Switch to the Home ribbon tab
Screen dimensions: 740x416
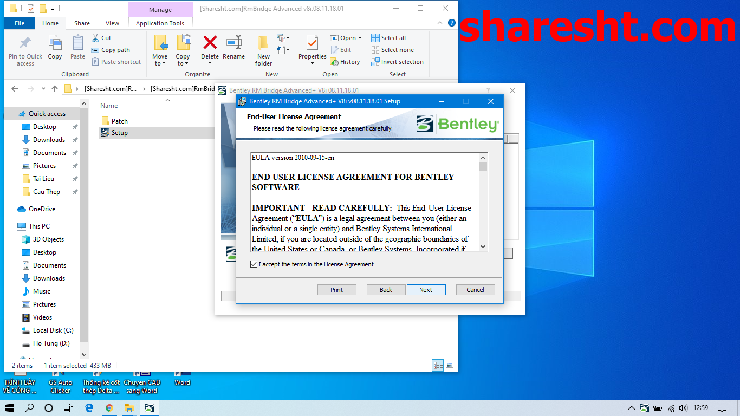[50, 23]
